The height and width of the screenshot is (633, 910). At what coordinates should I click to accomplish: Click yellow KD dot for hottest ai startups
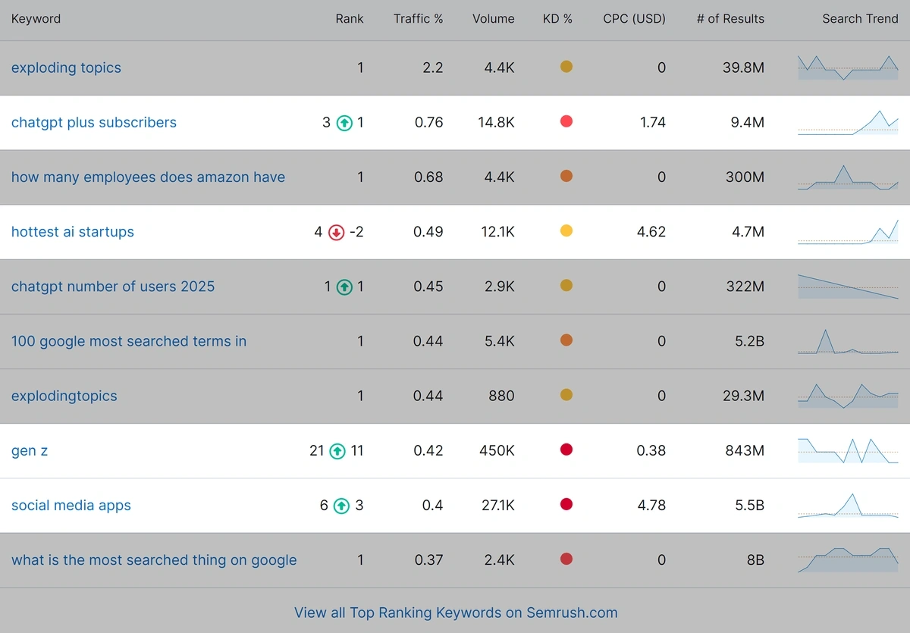coord(566,230)
